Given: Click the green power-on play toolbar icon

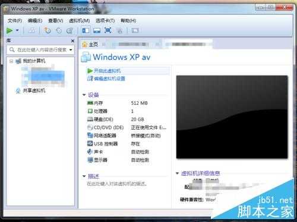Looking at the screenshot, I should pos(10,31).
